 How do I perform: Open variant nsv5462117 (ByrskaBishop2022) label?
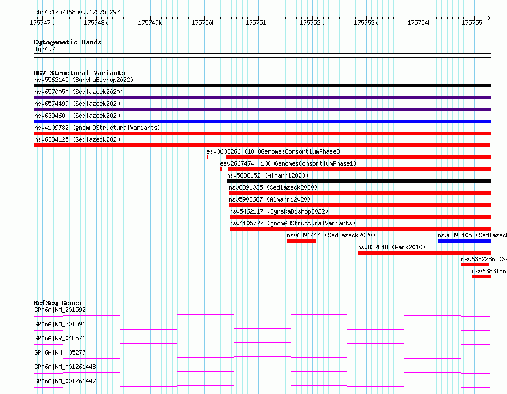(x=279, y=211)
